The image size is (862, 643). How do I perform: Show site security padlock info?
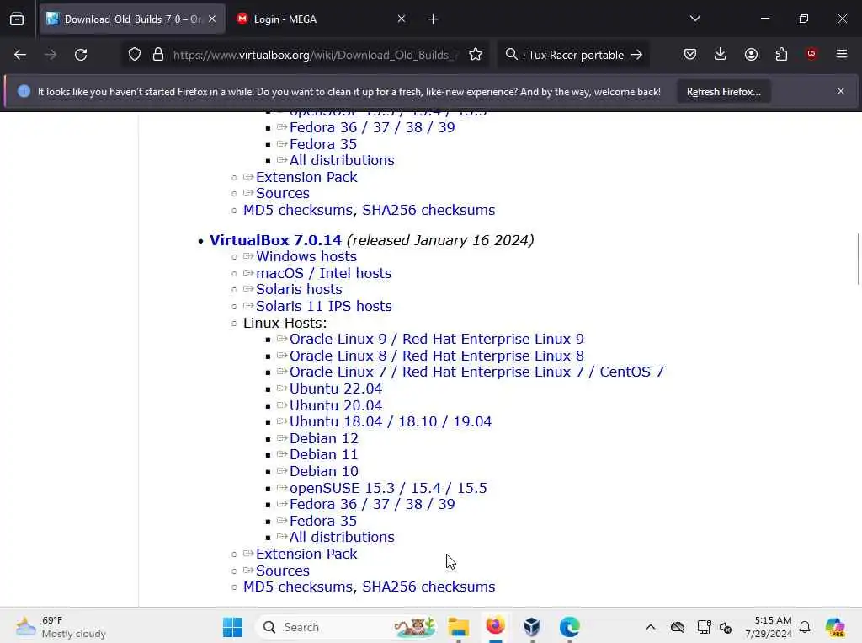(158, 55)
